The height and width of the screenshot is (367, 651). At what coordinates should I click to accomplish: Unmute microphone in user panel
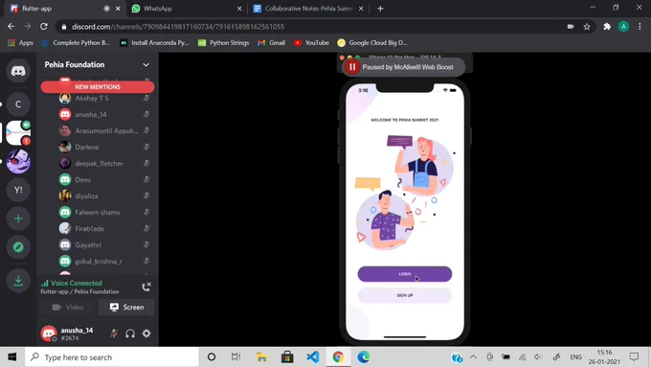click(114, 333)
